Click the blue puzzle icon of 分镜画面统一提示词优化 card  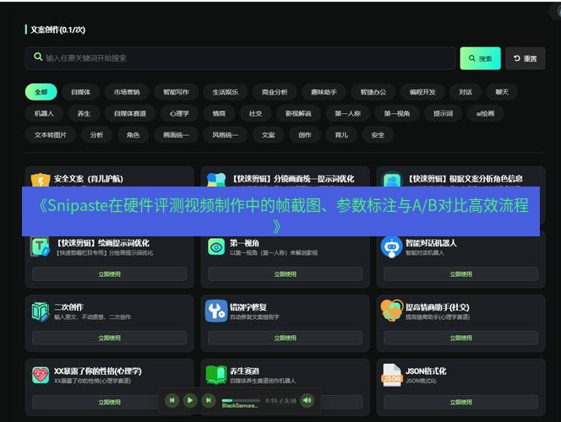point(216,180)
